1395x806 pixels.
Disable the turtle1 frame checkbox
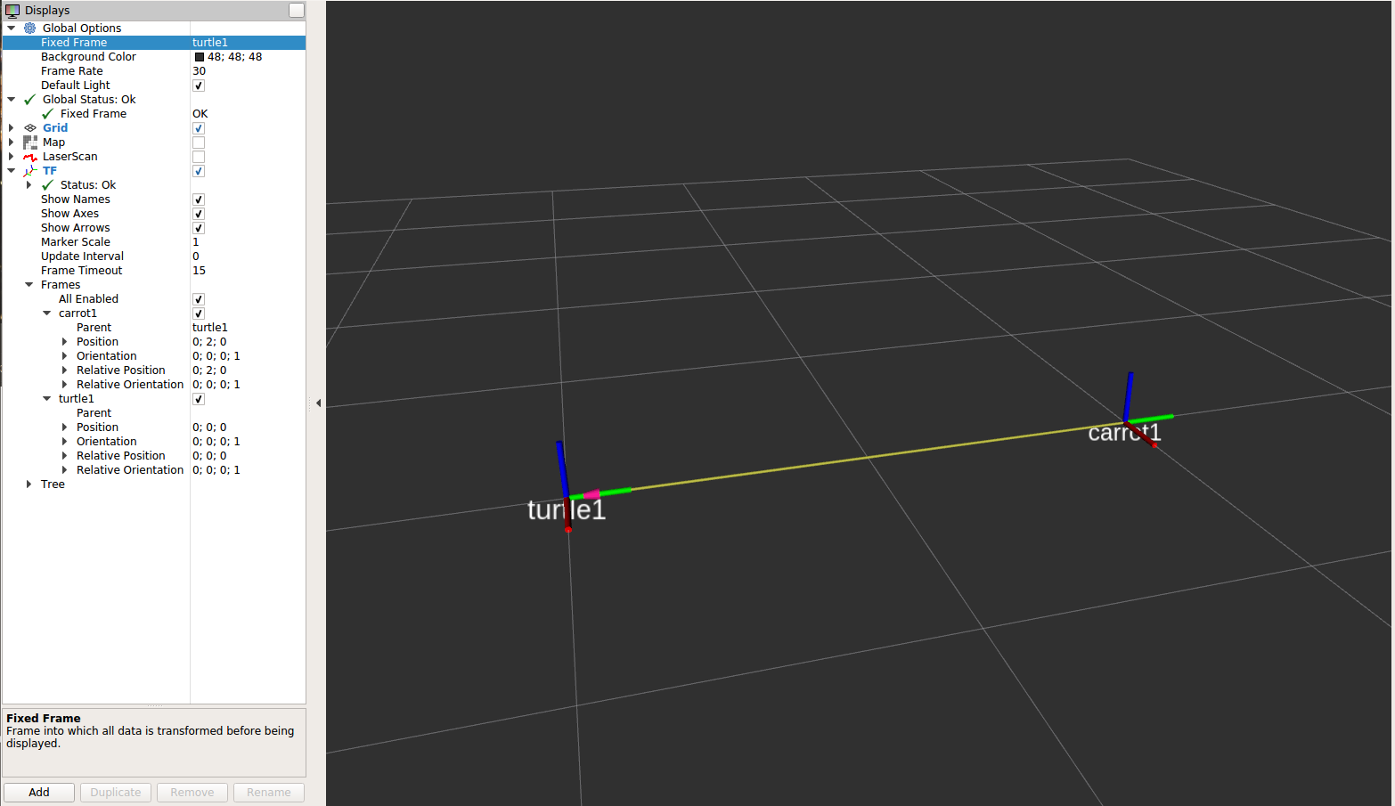pyautogui.click(x=199, y=399)
